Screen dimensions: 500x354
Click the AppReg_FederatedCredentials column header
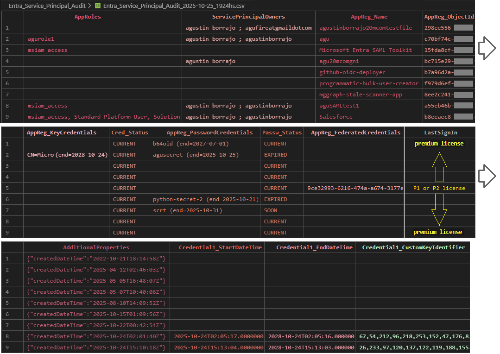click(355, 133)
